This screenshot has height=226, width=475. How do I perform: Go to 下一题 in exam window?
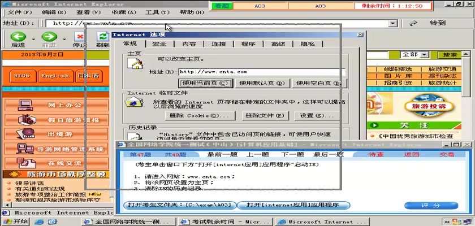tap(292, 155)
